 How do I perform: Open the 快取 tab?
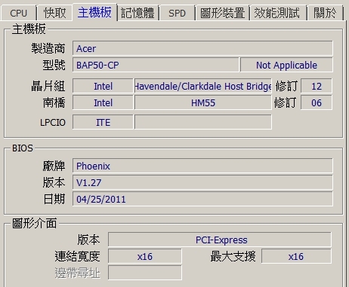click(54, 13)
